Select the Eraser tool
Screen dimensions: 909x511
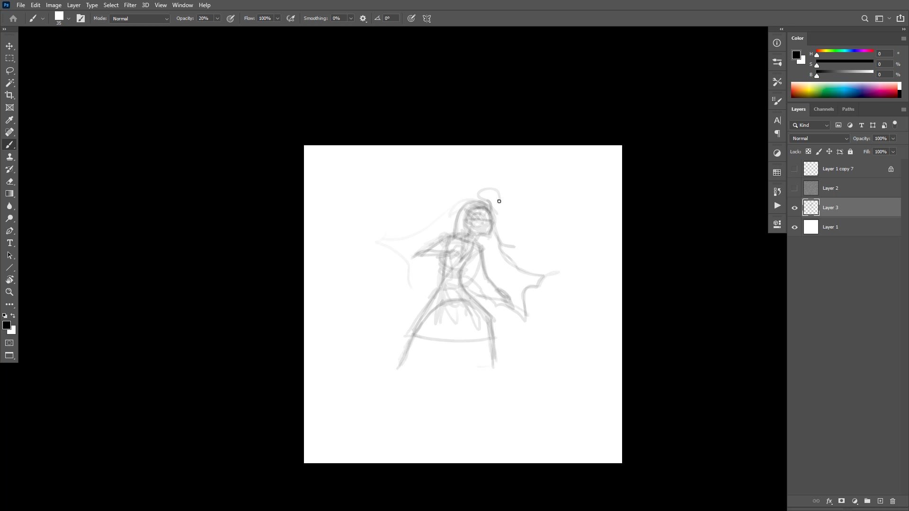pyautogui.click(x=9, y=182)
